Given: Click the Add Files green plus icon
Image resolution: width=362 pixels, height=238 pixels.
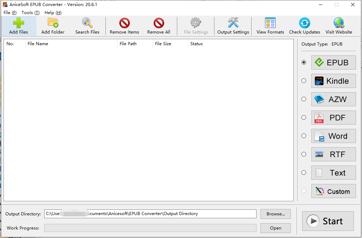Looking at the screenshot, I should tap(18, 23).
